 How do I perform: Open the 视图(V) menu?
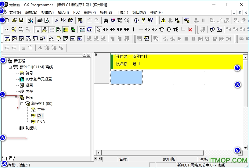coord(48,13)
